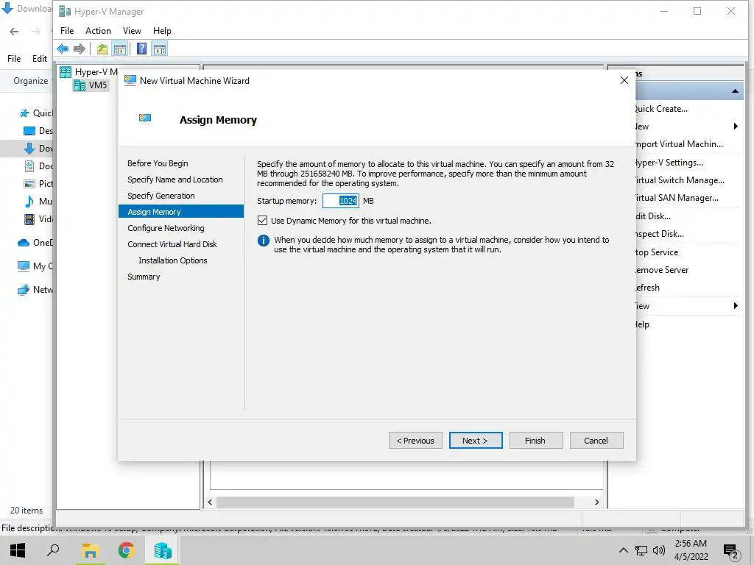This screenshot has height=565, width=754.
Task: Open the notification center icon
Action: pyautogui.click(x=731, y=551)
